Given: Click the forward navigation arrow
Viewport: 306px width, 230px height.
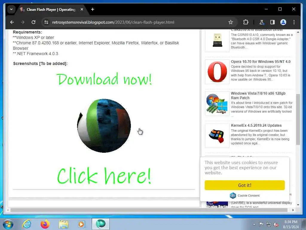Looking at the screenshot, I should [x=23, y=22].
